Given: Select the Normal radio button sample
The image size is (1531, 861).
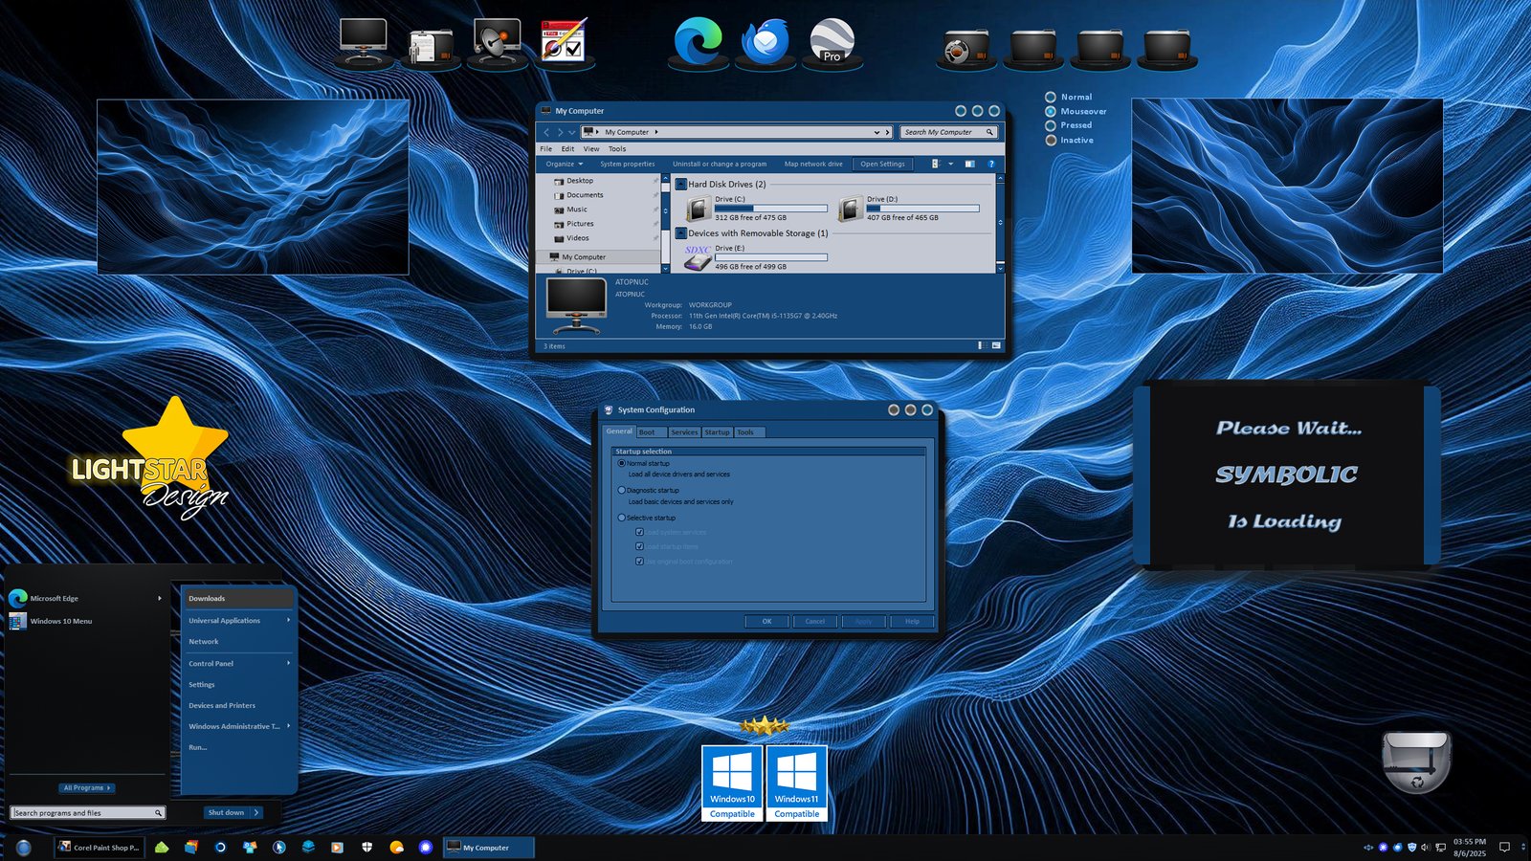Looking at the screenshot, I should [1051, 97].
